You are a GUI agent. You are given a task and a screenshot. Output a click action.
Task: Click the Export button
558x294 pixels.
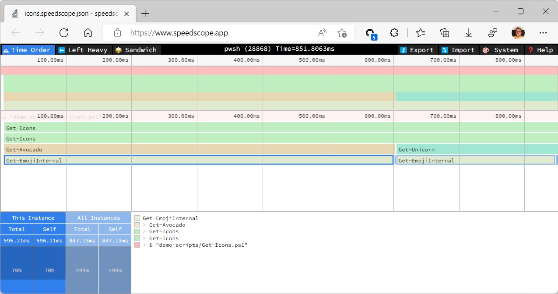[x=418, y=50]
